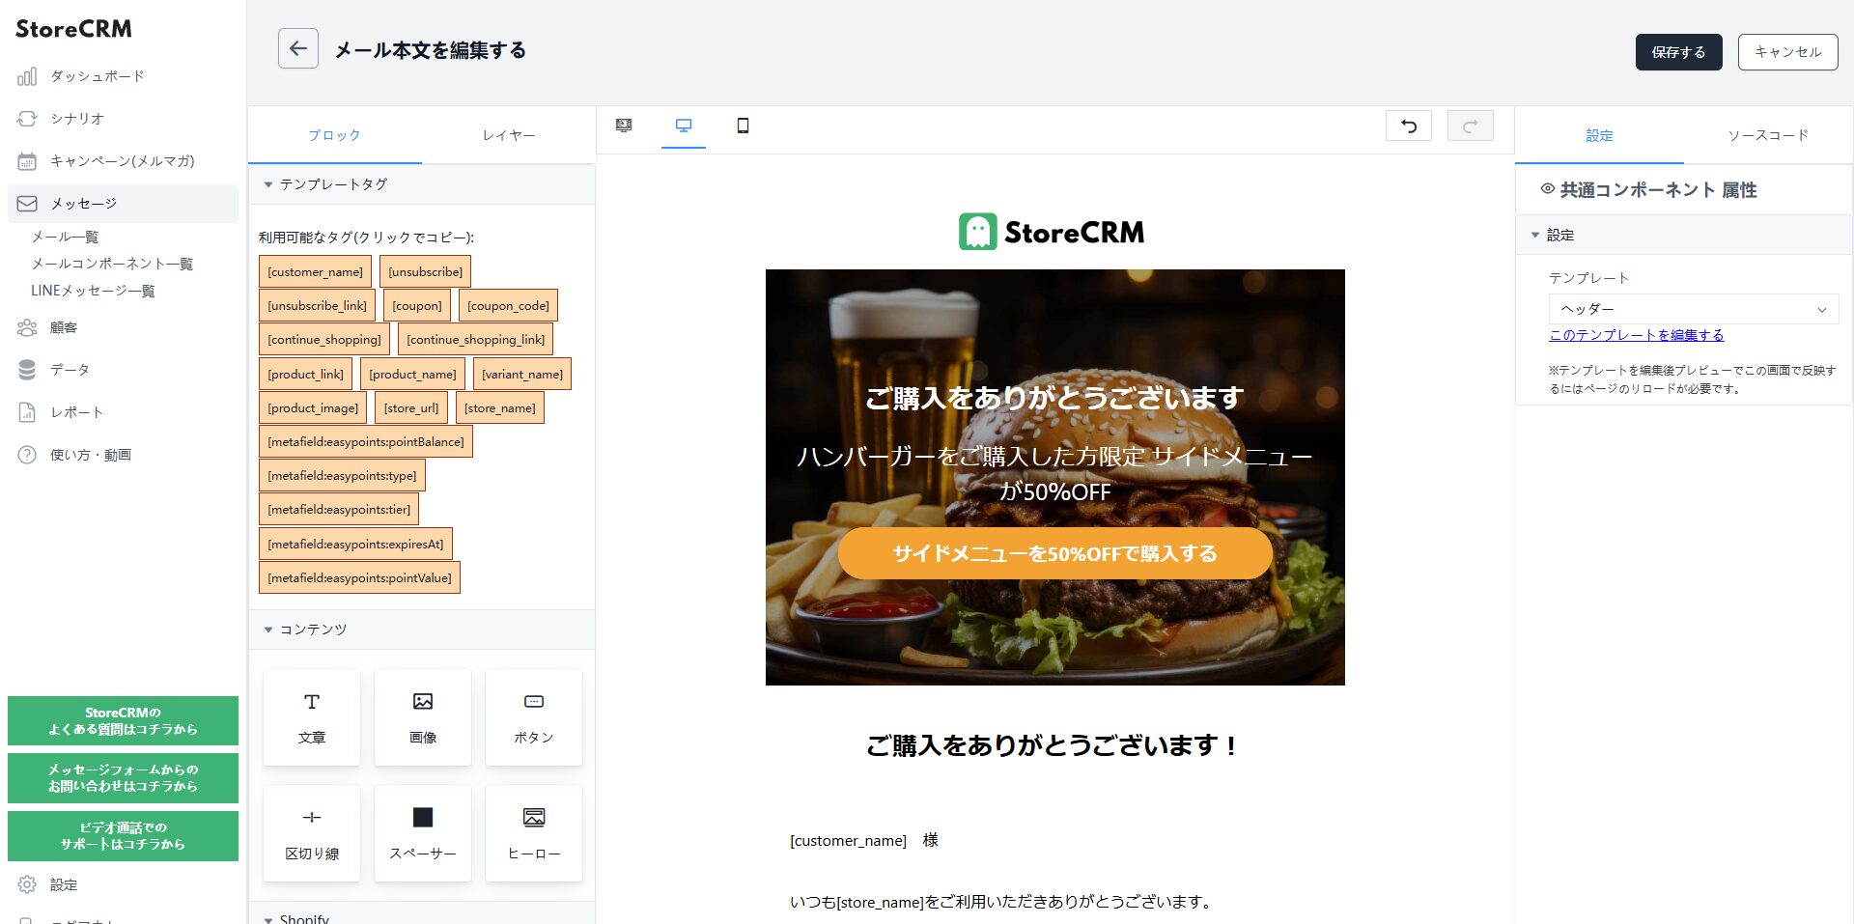The image size is (1854, 924).
Task: Add the 区切り線 divider block
Action: click(312, 833)
